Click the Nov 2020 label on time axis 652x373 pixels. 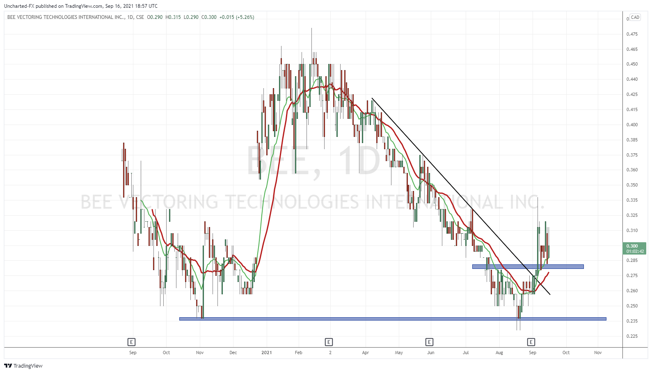point(200,353)
